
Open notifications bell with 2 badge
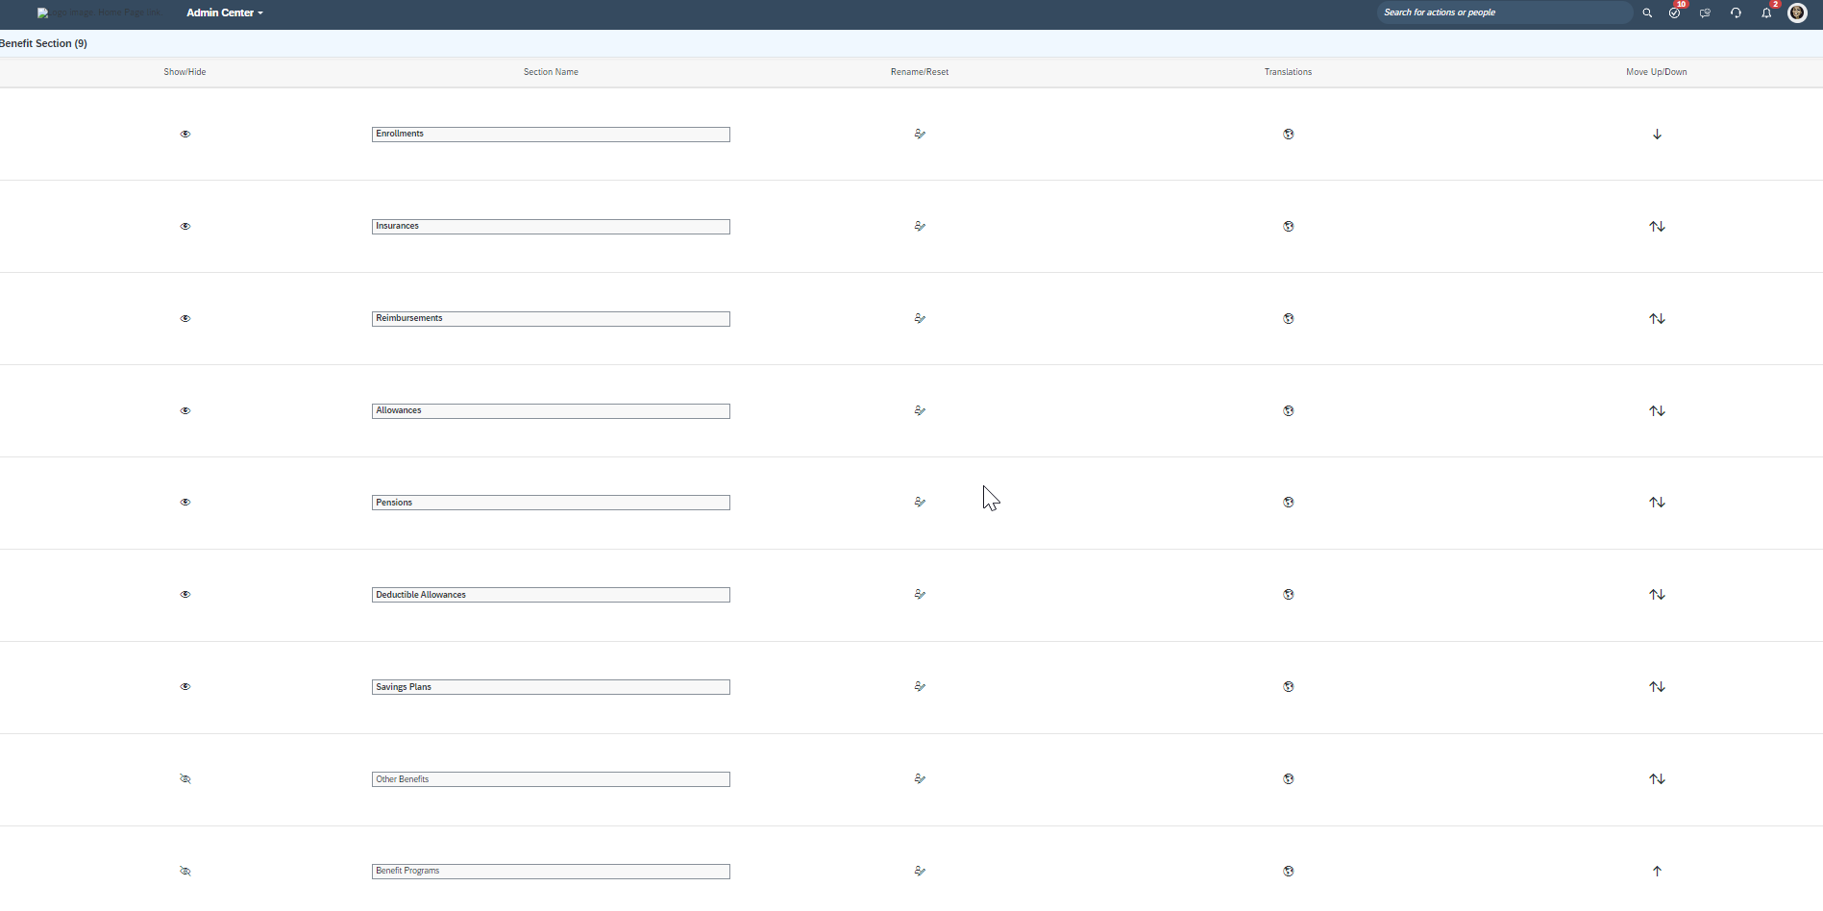coord(1766,12)
